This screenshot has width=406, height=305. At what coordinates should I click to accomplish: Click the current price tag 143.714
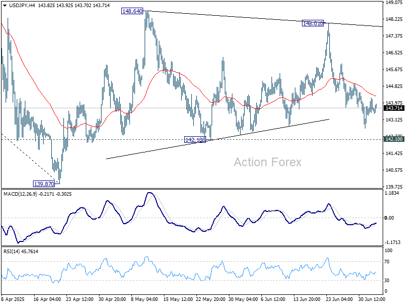click(394, 108)
